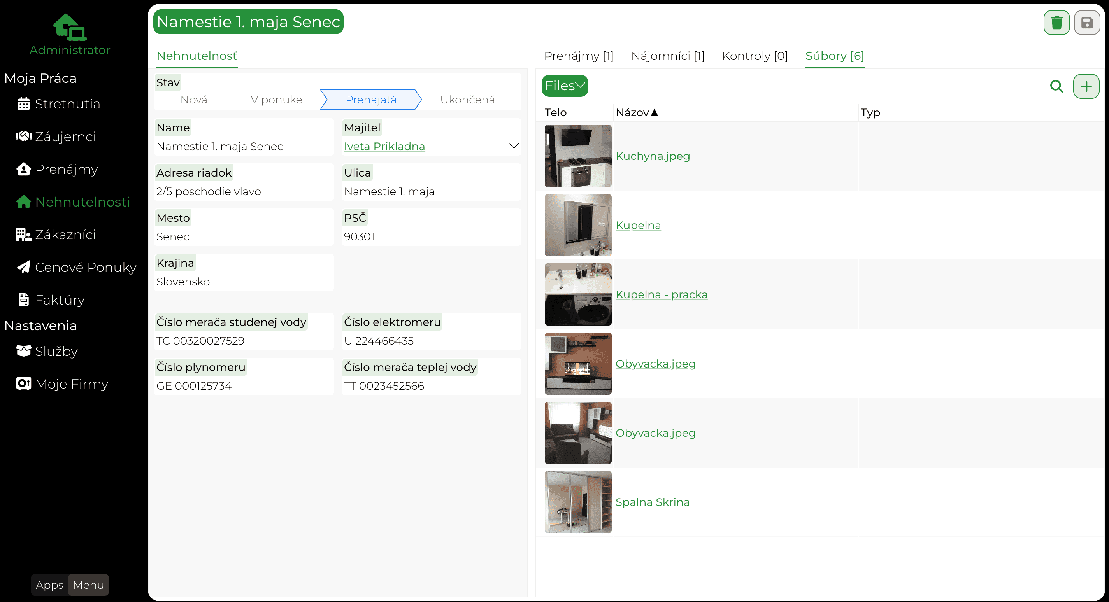
Task: Click the PSČ input field
Action: point(431,237)
